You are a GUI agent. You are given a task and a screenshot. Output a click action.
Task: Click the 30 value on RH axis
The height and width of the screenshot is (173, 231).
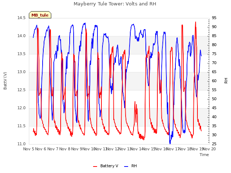pyautogui.click(x=214, y=135)
